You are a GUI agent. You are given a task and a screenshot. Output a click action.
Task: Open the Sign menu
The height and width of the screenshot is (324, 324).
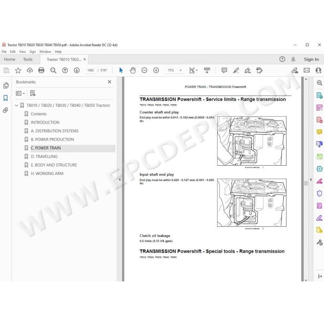[32, 52]
